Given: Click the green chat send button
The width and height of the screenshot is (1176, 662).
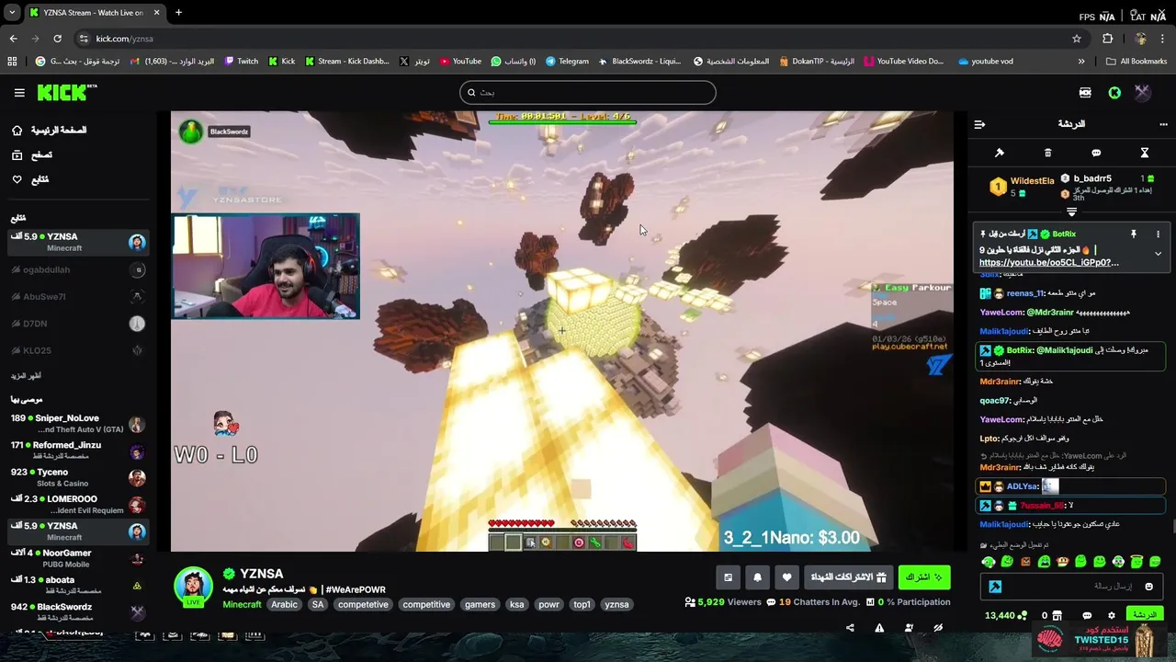Looking at the screenshot, I should tap(1144, 615).
